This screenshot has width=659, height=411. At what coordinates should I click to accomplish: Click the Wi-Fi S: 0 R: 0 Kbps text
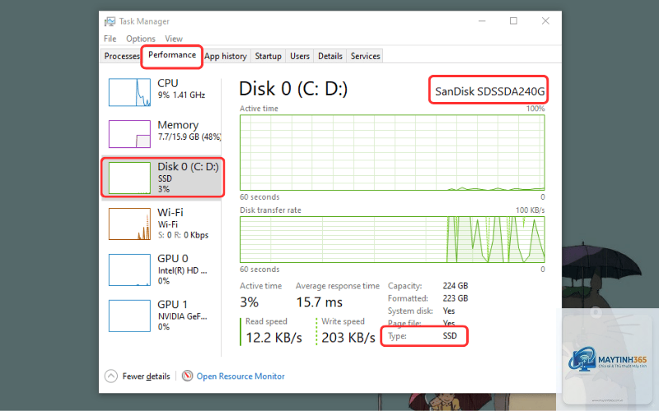[x=183, y=235]
